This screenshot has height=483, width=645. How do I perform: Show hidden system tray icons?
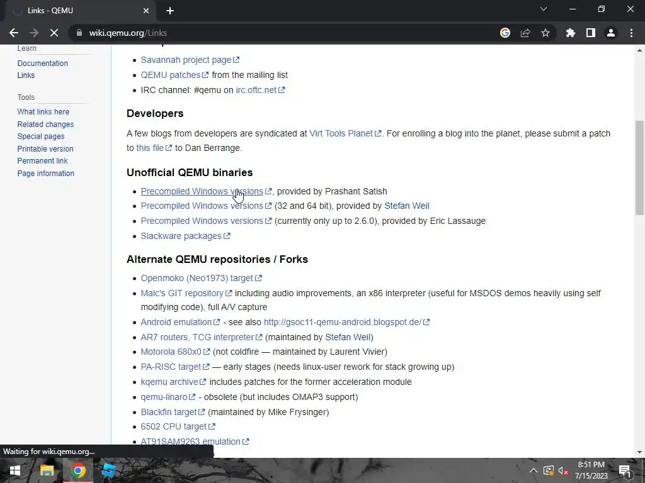pyautogui.click(x=533, y=470)
